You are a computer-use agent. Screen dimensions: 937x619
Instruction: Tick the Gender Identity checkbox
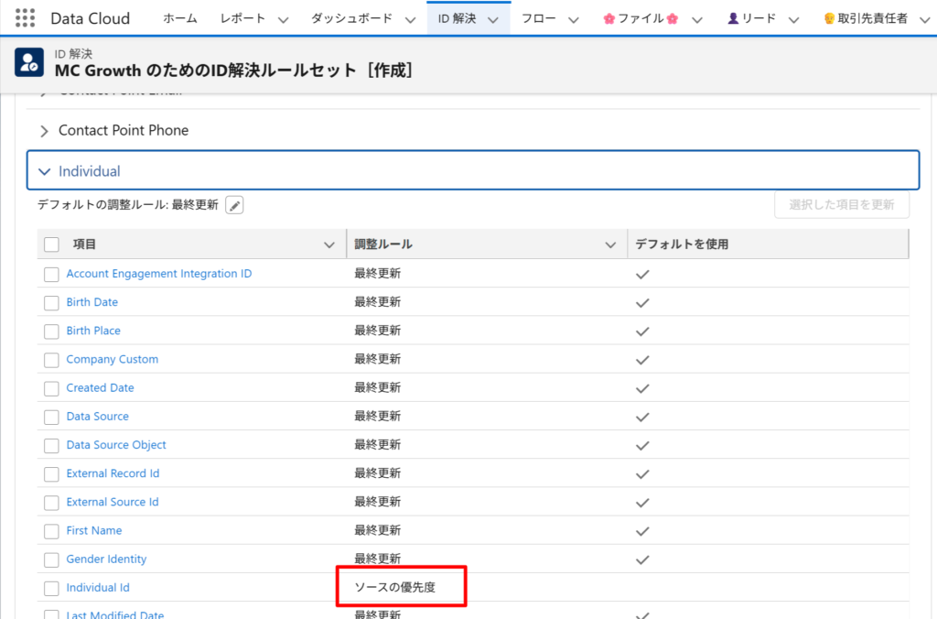[x=51, y=559]
